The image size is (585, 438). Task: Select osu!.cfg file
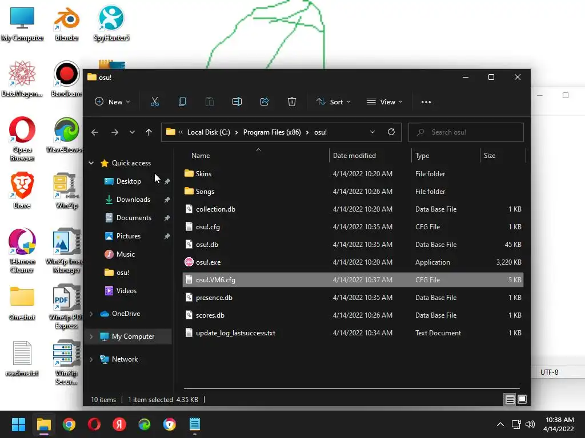352,227
